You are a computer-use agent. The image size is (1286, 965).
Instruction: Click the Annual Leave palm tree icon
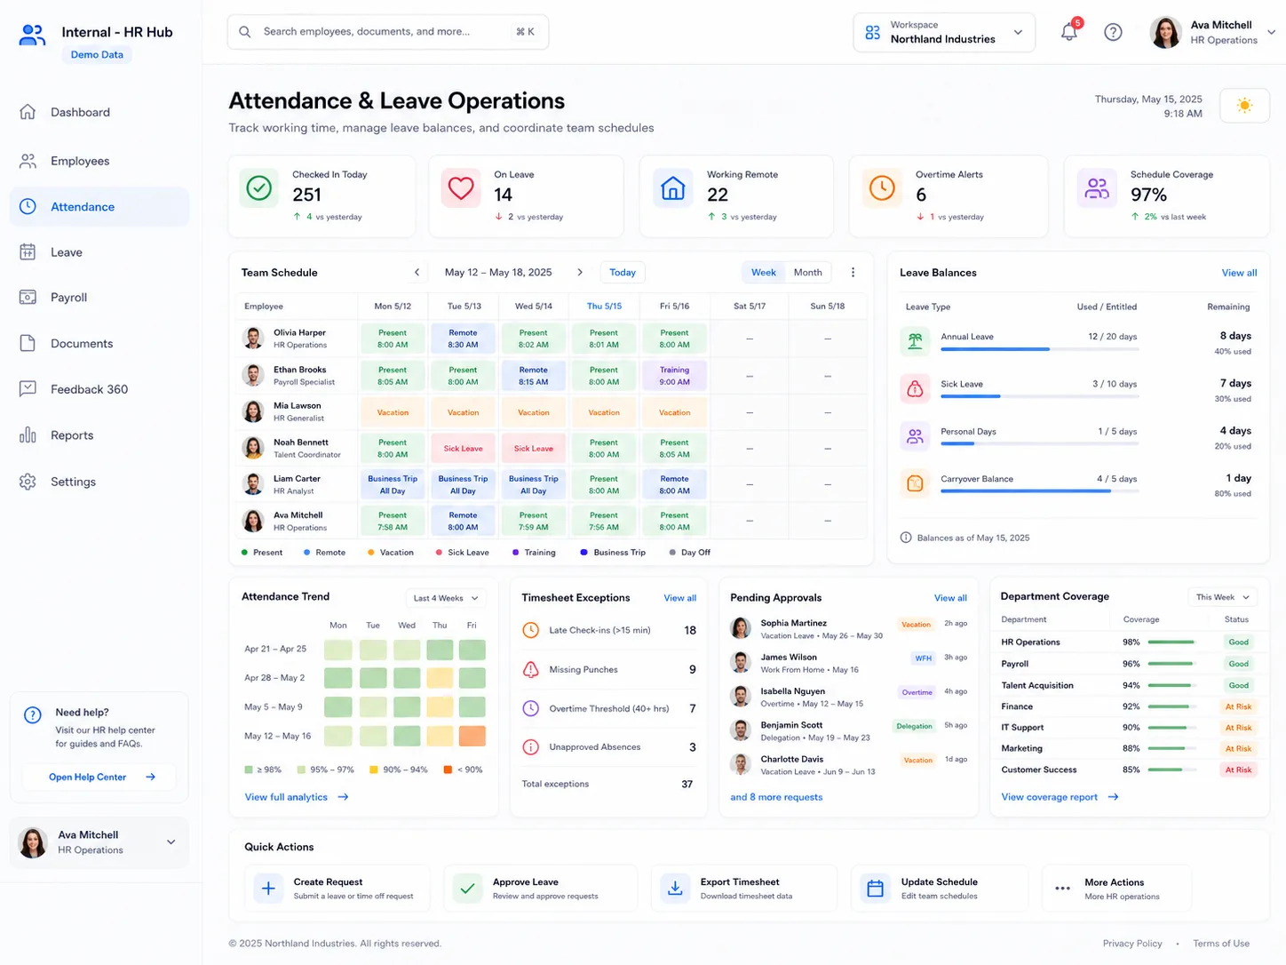(x=915, y=341)
